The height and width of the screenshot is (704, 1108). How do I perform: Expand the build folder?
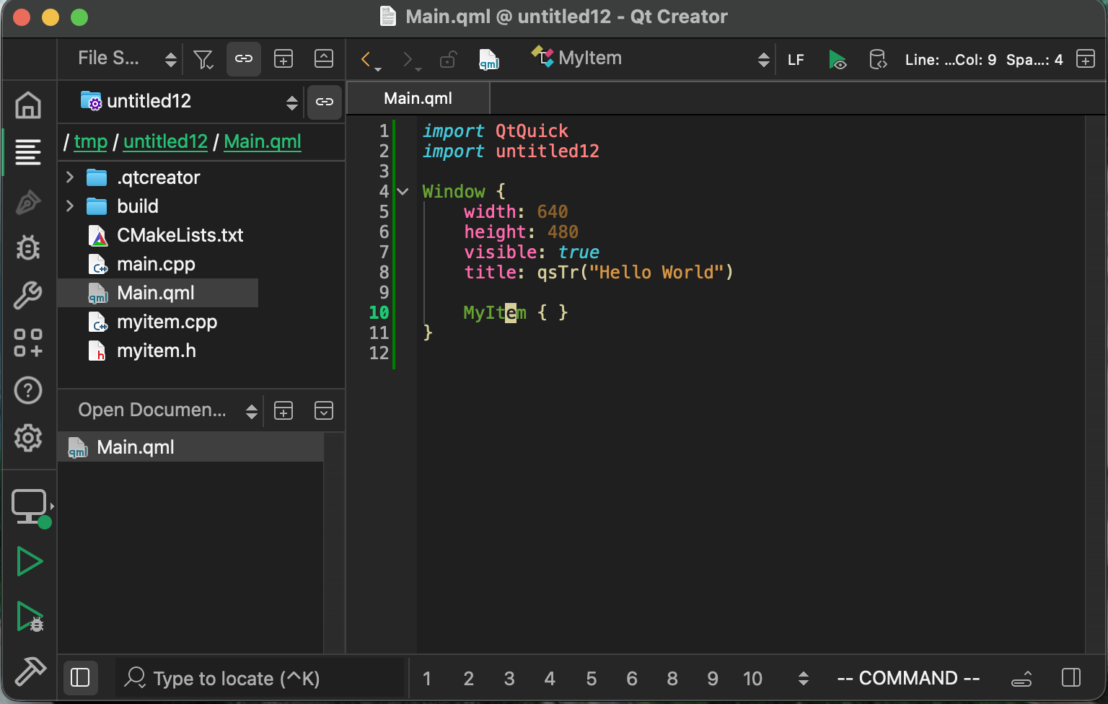pyautogui.click(x=69, y=206)
